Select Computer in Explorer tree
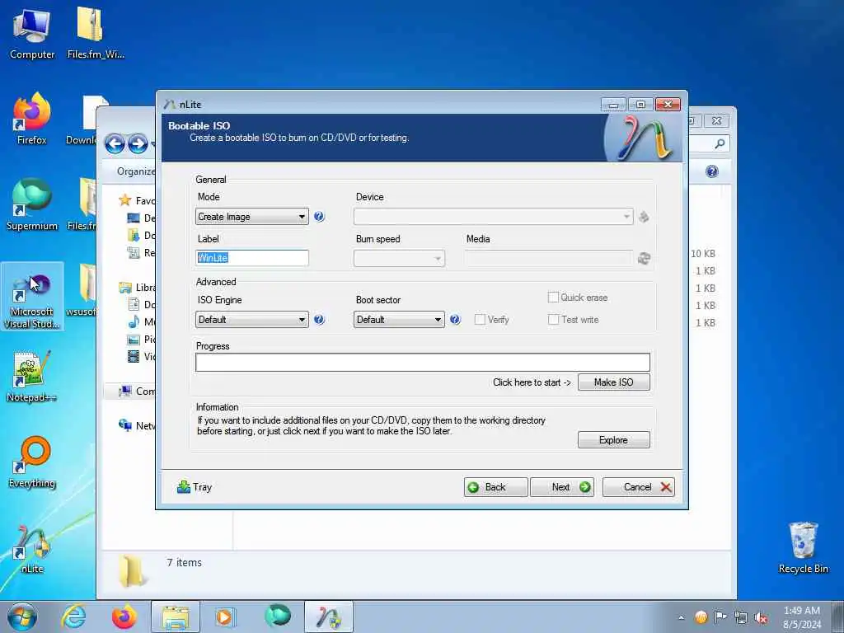The width and height of the screenshot is (844, 633). (x=137, y=392)
